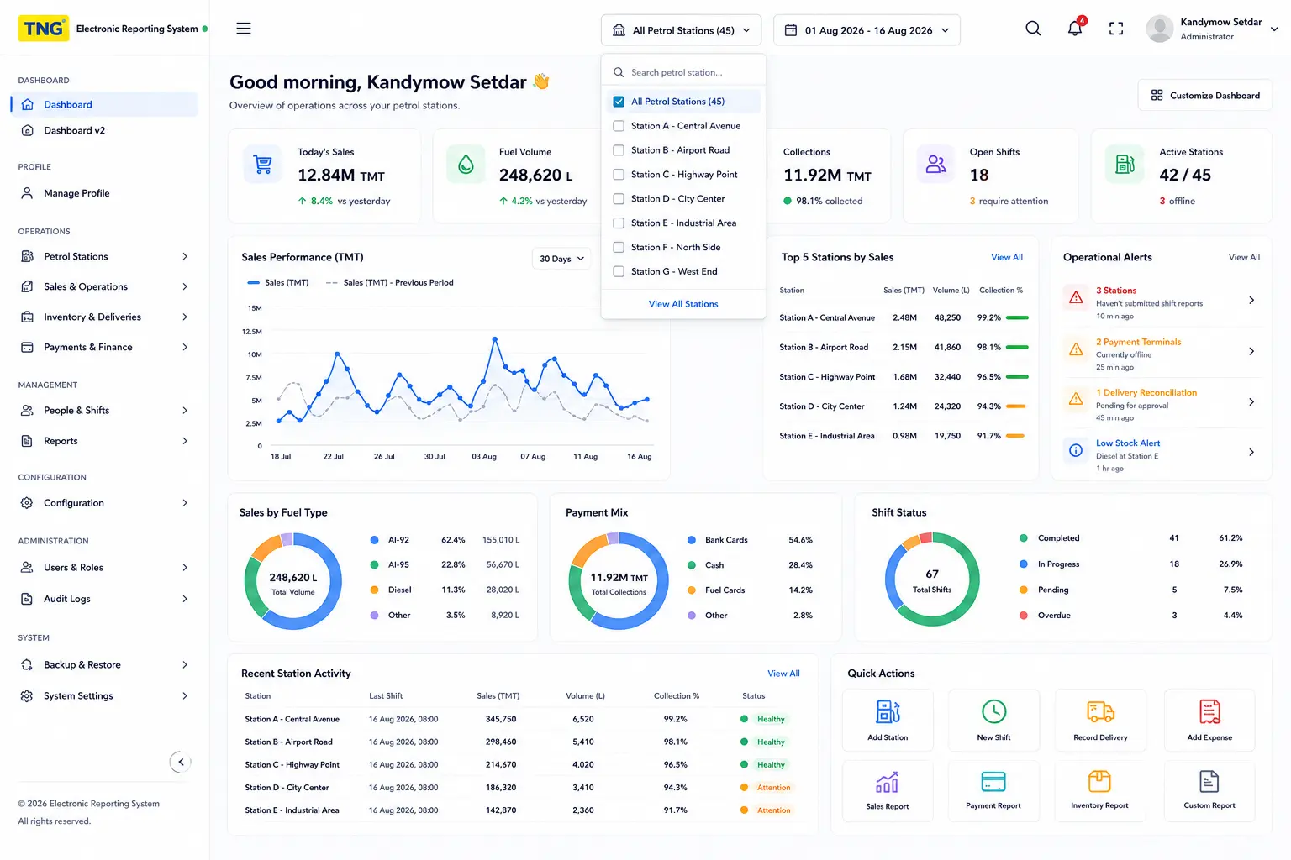Click View All Stations link in dropdown

(x=683, y=304)
